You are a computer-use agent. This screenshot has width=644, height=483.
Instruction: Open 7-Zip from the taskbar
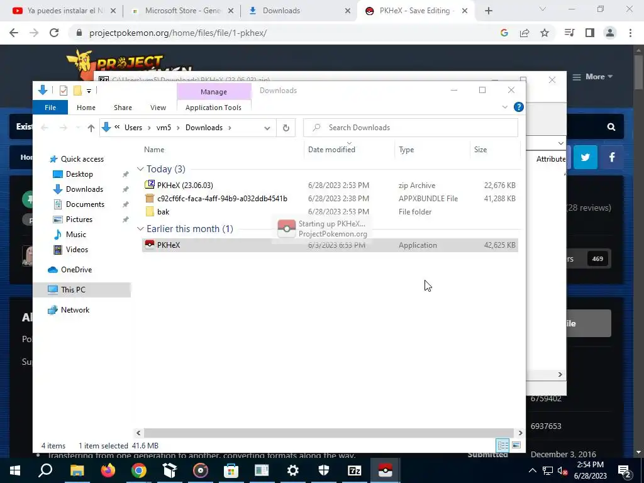(x=354, y=470)
